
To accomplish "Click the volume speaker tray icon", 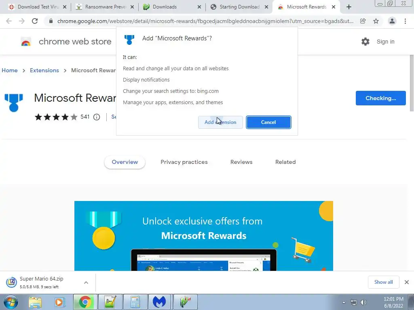I will coord(363,302).
